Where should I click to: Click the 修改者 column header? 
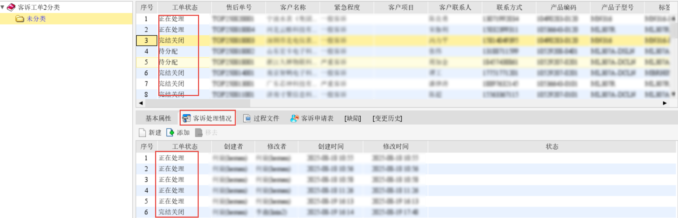point(277,147)
